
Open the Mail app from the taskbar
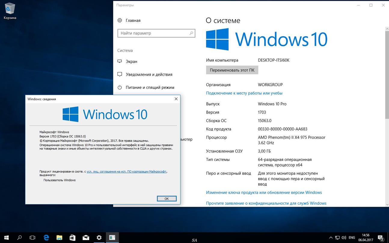click(x=86, y=237)
